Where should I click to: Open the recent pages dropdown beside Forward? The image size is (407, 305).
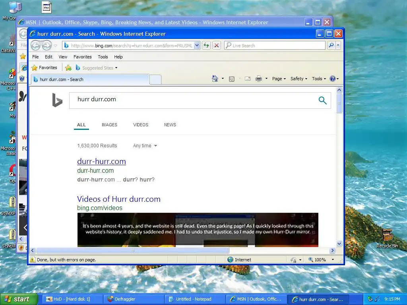(56, 46)
